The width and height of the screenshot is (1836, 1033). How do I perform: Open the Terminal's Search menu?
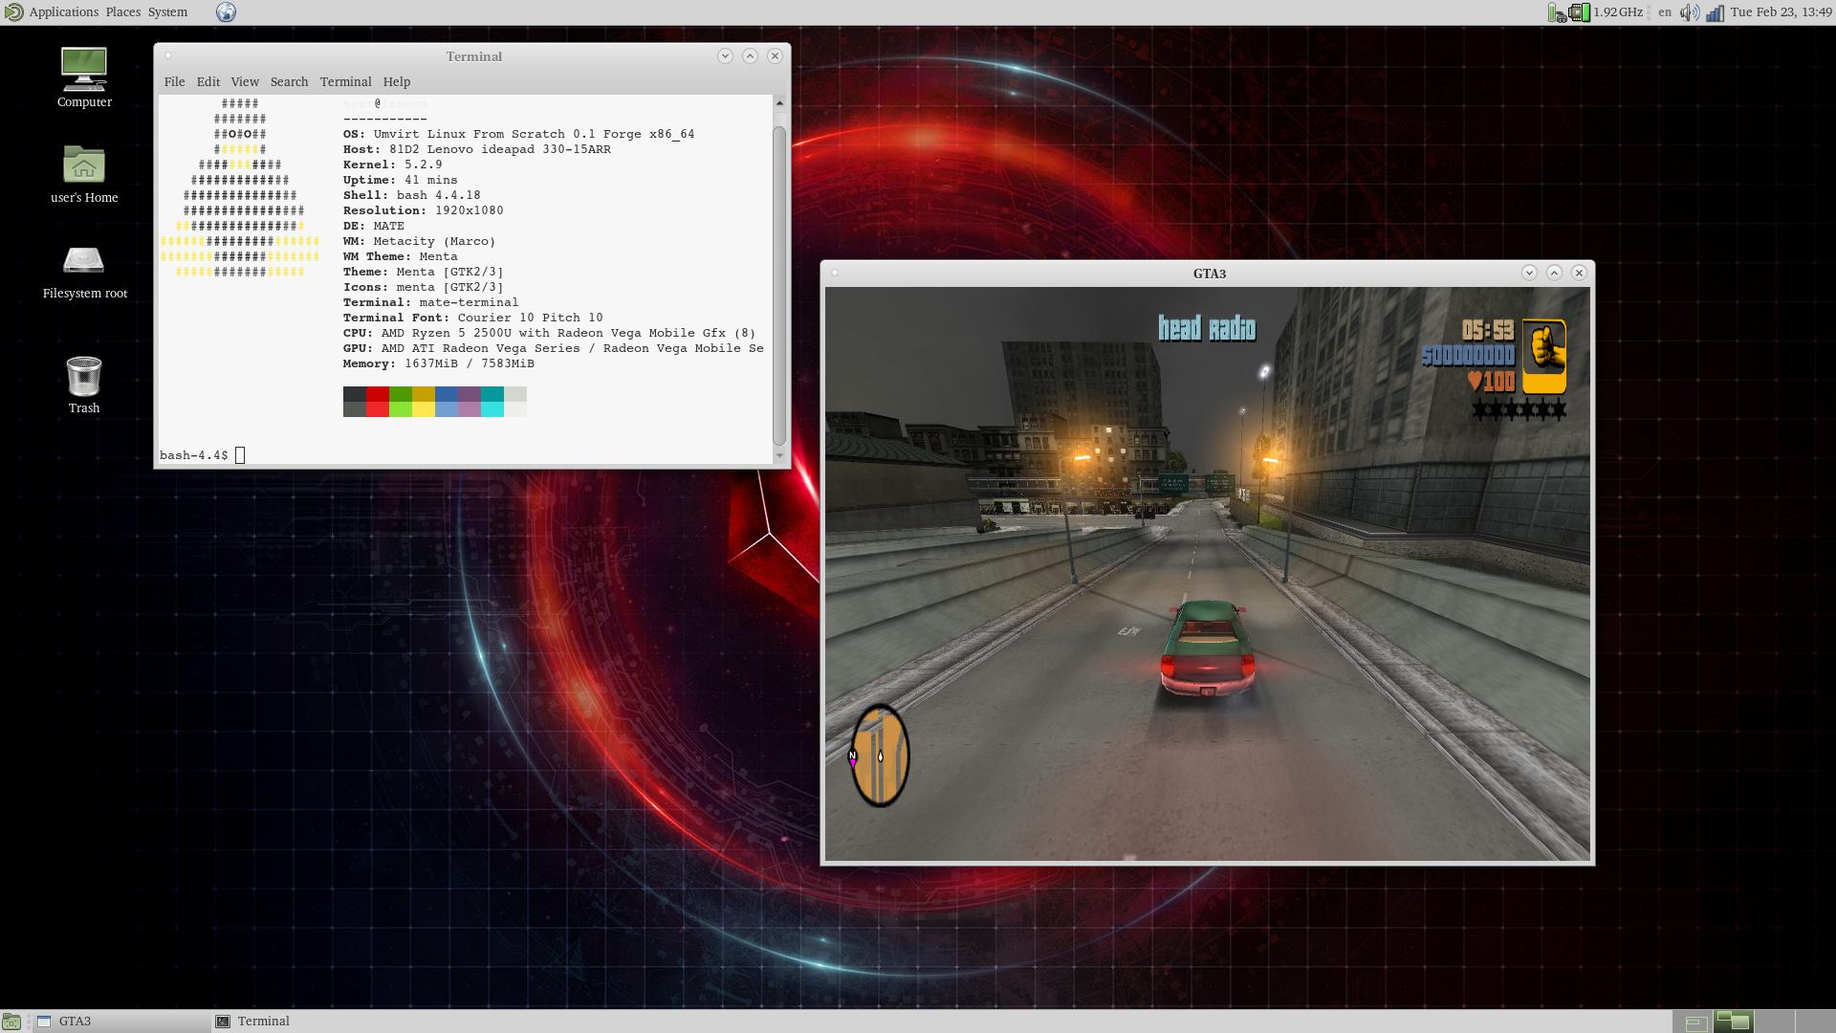pyautogui.click(x=289, y=82)
